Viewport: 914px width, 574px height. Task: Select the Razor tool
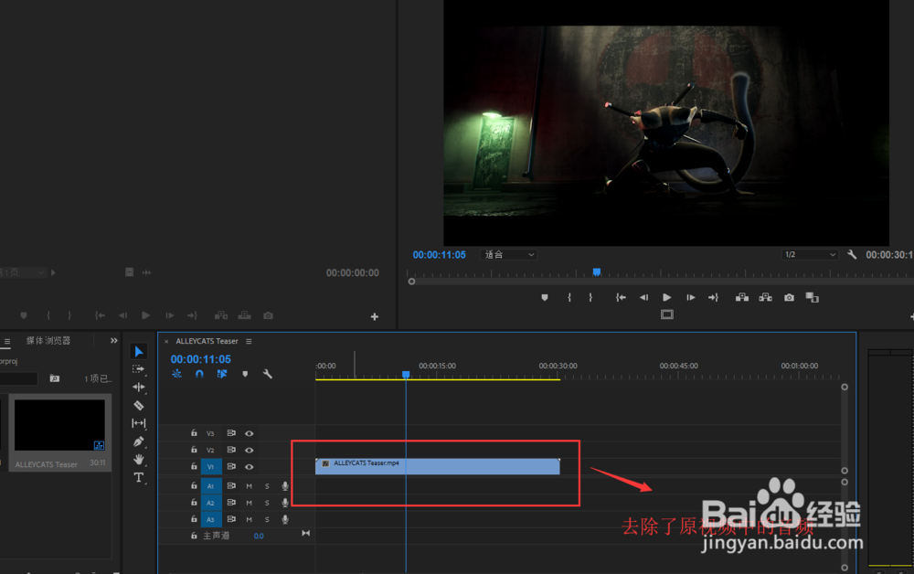point(139,405)
